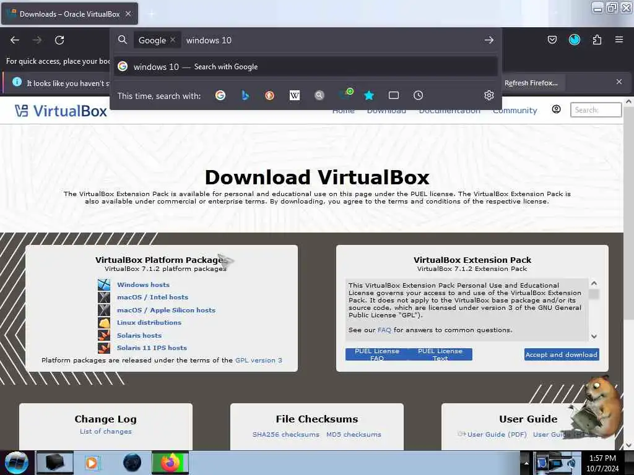Viewport: 634px width, 475px height.
Task: Click the magnifier icon in the address bar
Action: tap(123, 40)
